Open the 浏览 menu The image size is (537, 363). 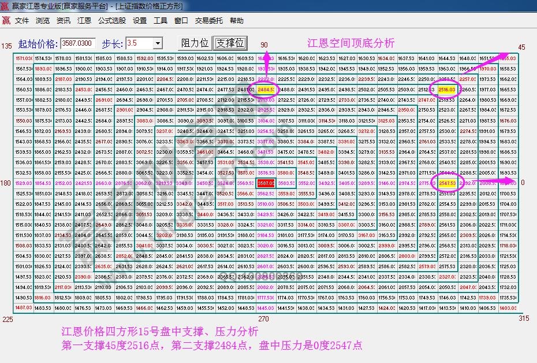[42, 20]
